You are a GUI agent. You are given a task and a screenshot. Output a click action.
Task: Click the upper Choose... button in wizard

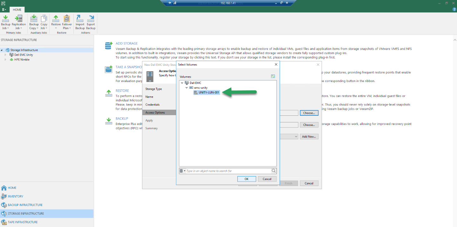click(x=309, y=113)
